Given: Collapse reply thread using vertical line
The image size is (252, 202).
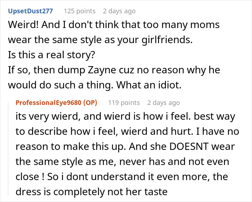Looking at the screenshot, I should click(8, 148).
